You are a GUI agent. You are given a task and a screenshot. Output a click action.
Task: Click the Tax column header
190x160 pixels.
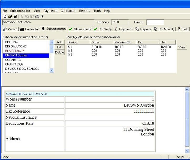click(148, 42)
